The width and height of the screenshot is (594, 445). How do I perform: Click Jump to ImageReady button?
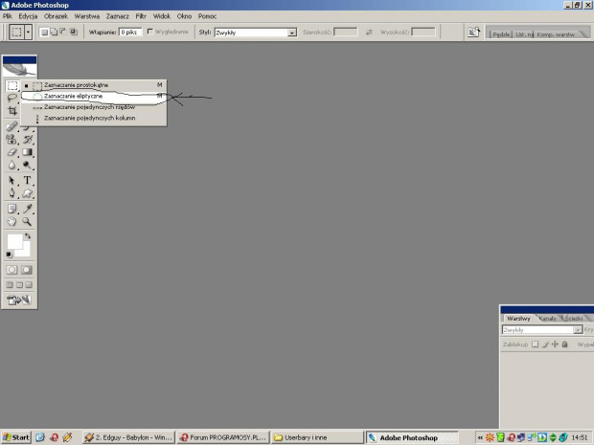pos(19,300)
